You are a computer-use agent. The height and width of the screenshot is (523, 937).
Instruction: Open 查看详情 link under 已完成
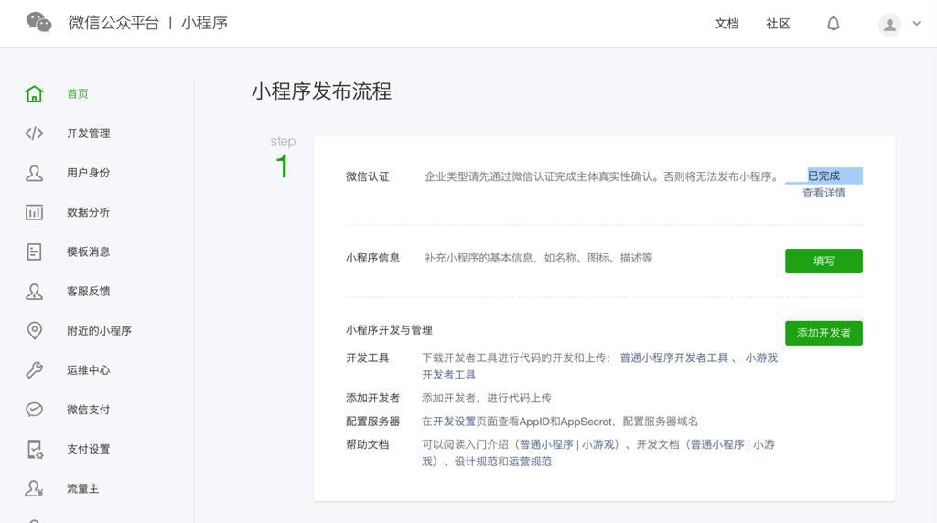click(x=824, y=193)
